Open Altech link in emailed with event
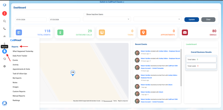This screenshot has width=223, height=110. [161, 92]
